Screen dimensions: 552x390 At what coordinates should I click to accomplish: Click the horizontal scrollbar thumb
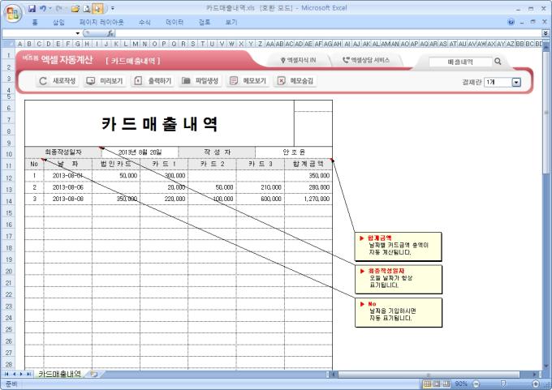429,375
